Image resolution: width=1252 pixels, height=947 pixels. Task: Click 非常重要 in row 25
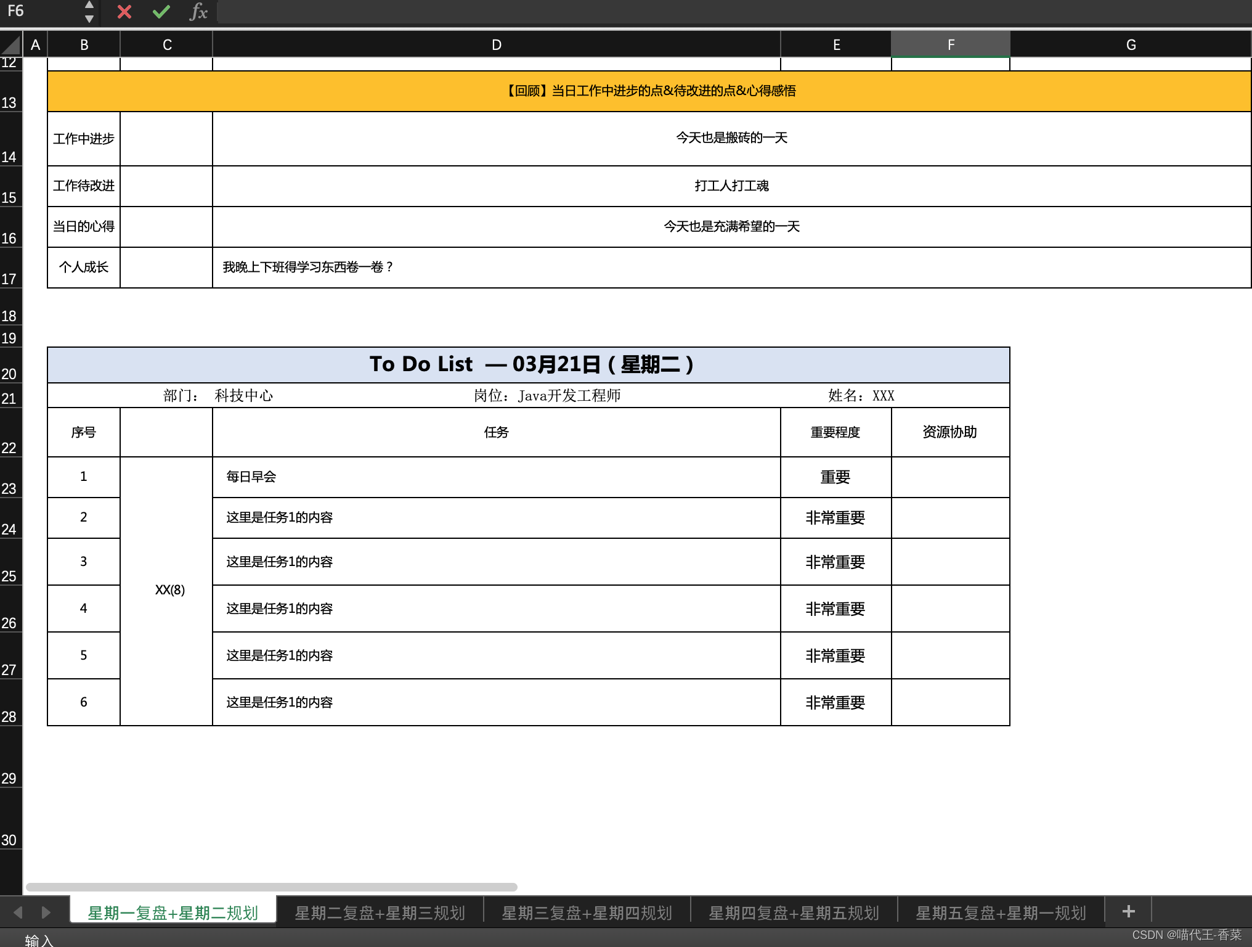click(x=836, y=562)
